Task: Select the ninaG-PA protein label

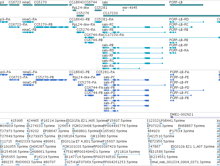Action: pyautogui.click(x=30, y=72)
